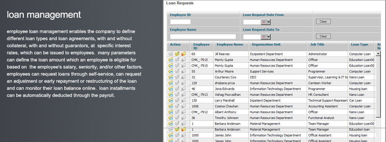Image resolution: width=386 pixels, height=142 pixels.
Task: Click the Loan Request Date From field
Action: (x=252, y=22)
